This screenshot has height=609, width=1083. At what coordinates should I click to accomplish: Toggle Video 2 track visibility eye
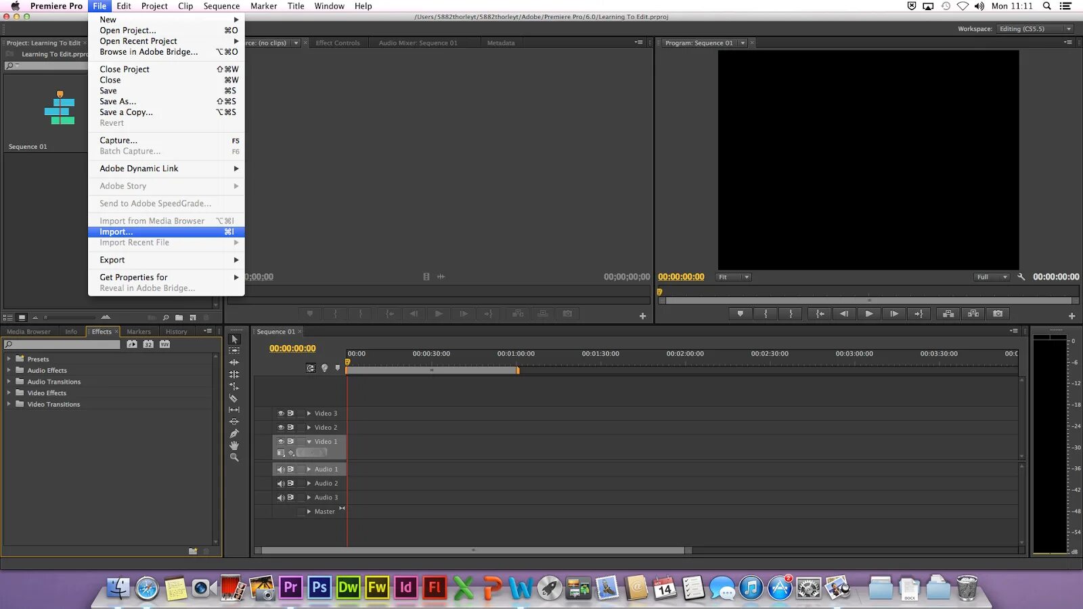point(281,428)
